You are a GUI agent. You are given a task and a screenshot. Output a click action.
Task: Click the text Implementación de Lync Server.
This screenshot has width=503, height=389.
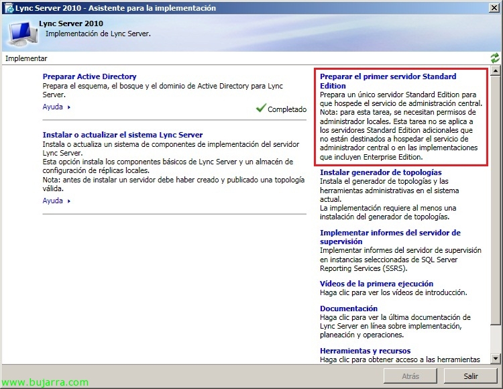click(98, 34)
